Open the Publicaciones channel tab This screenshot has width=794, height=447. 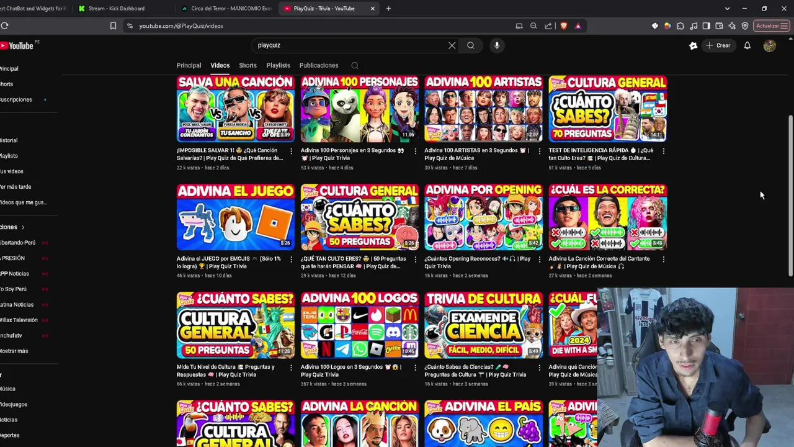point(319,65)
